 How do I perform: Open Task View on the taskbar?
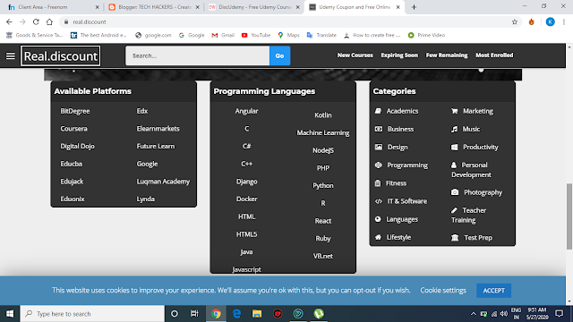pyautogui.click(x=194, y=314)
